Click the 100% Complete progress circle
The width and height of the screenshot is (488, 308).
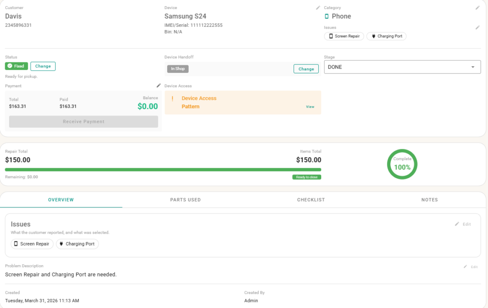click(x=402, y=164)
